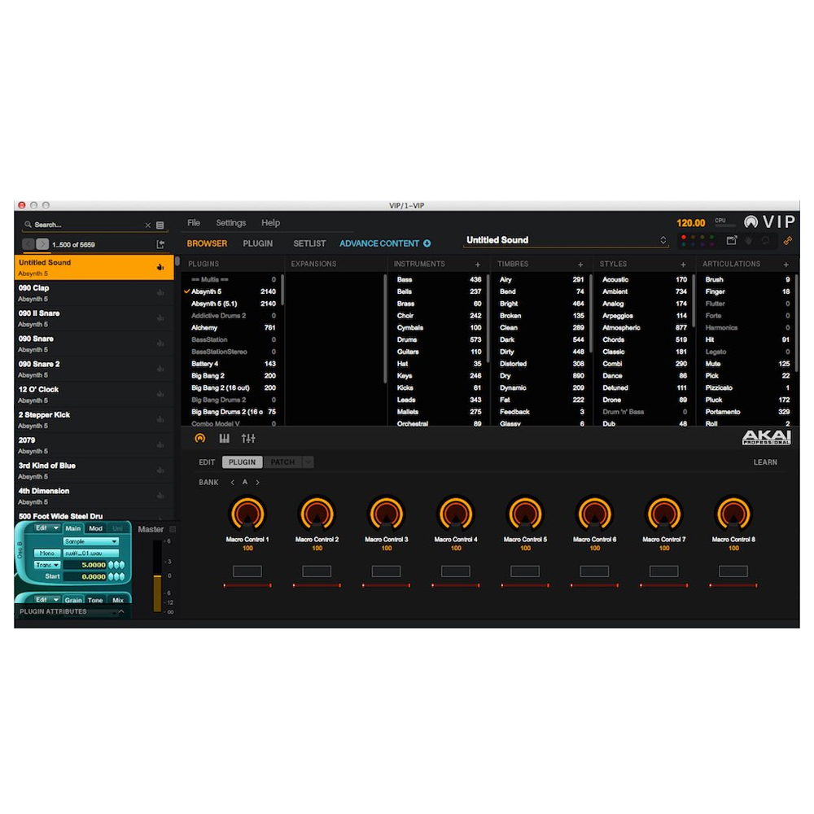Image resolution: width=814 pixels, height=814 pixels.
Task: Click the hand icon on 2079 row
Action: [160, 445]
